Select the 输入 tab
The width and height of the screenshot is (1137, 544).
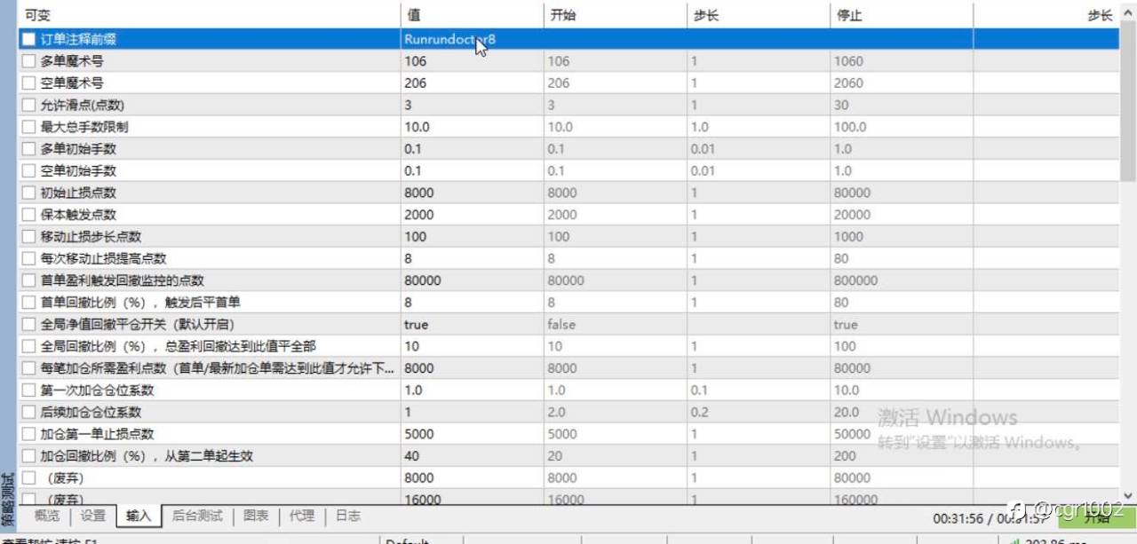coord(139,516)
